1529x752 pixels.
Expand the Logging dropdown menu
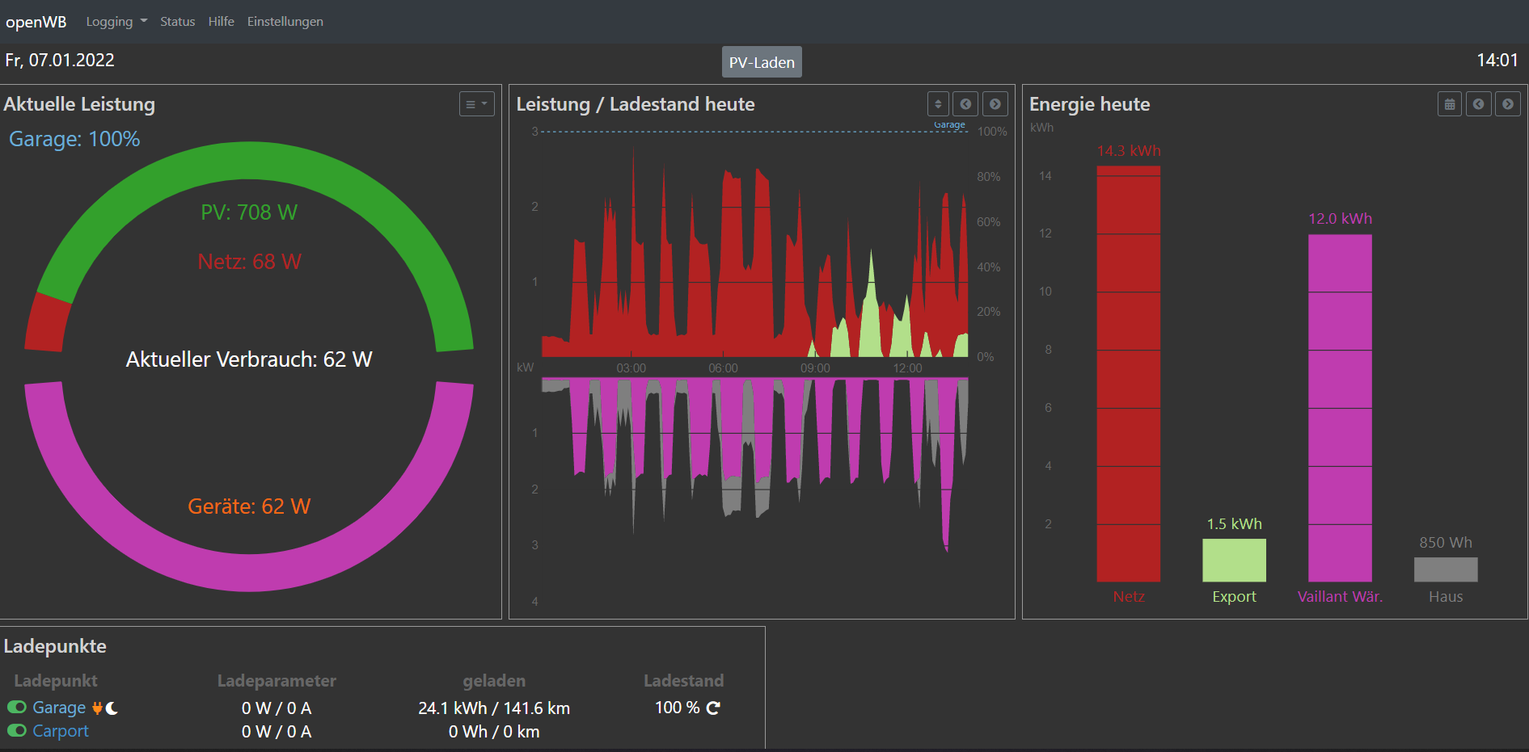[116, 22]
